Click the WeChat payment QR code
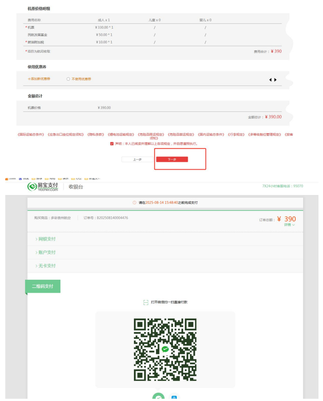The height and width of the screenshot is (401, 323). (x=165, y=349)
